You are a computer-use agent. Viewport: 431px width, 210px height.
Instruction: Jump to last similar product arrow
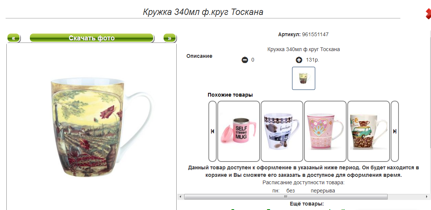pyautogui.click(x=395, y=131)
